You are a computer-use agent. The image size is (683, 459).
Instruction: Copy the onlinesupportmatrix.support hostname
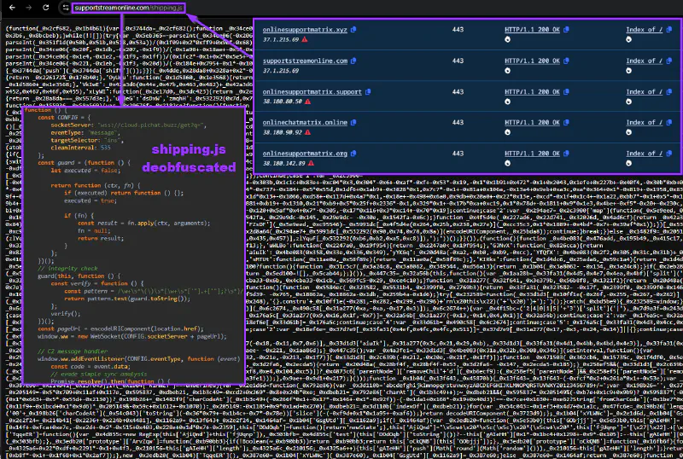tap(368, 92)
